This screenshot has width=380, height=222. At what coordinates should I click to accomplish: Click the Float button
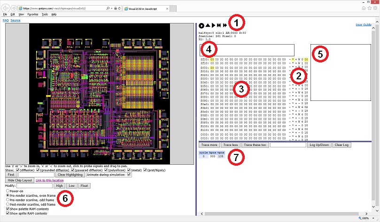tap(84, 186)
